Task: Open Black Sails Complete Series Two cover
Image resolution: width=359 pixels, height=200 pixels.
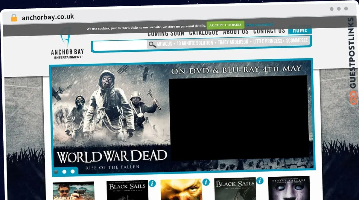Action: click(235, 189)
